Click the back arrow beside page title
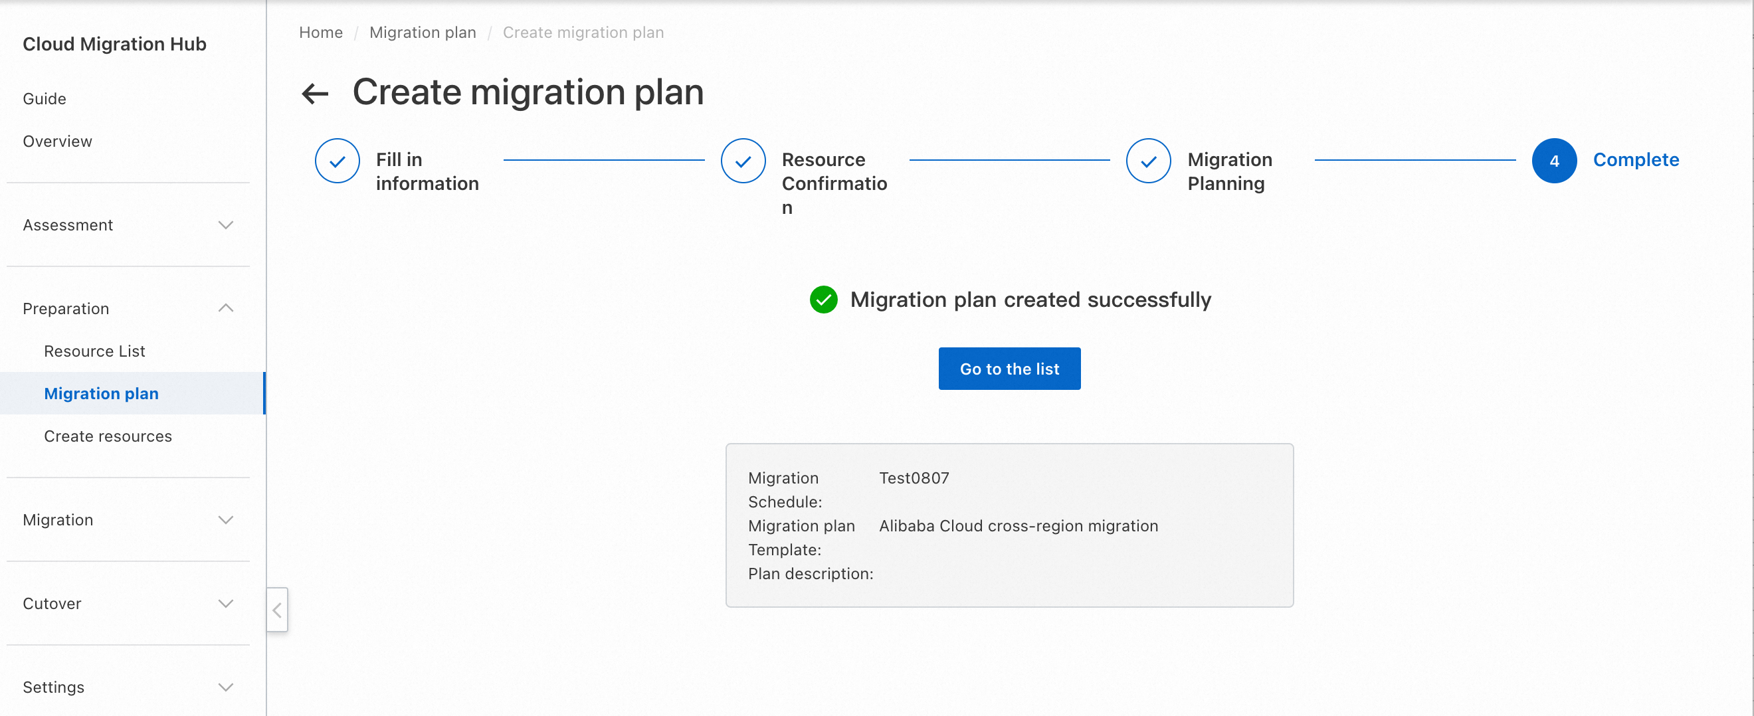The height and width of the screenshot is (716, 1754). (x=314, y=93)
